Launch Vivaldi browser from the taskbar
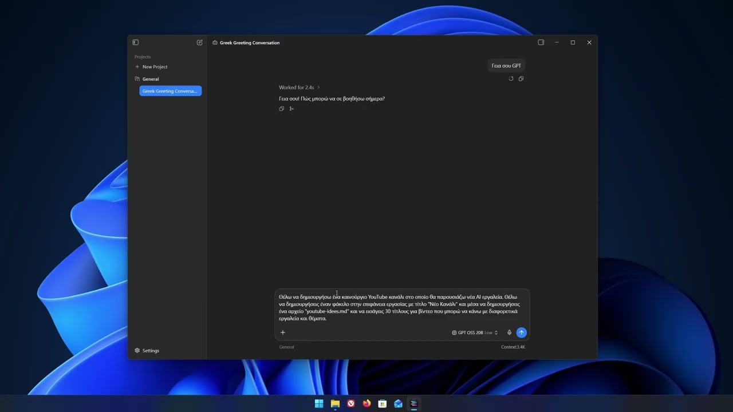733x412 pixels. click(x=350, y=403)
